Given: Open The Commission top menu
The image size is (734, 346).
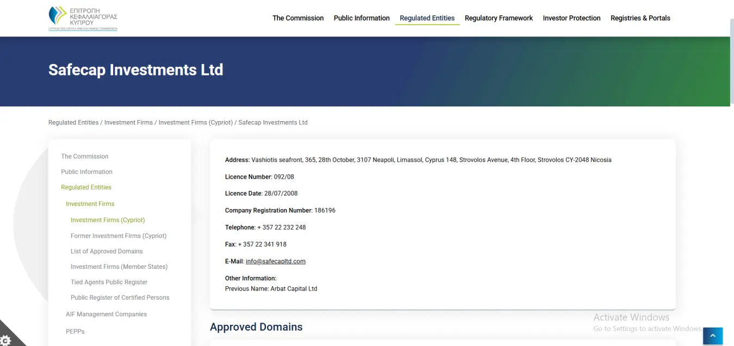Looking at the screenshot, I should tap(298, 18).
